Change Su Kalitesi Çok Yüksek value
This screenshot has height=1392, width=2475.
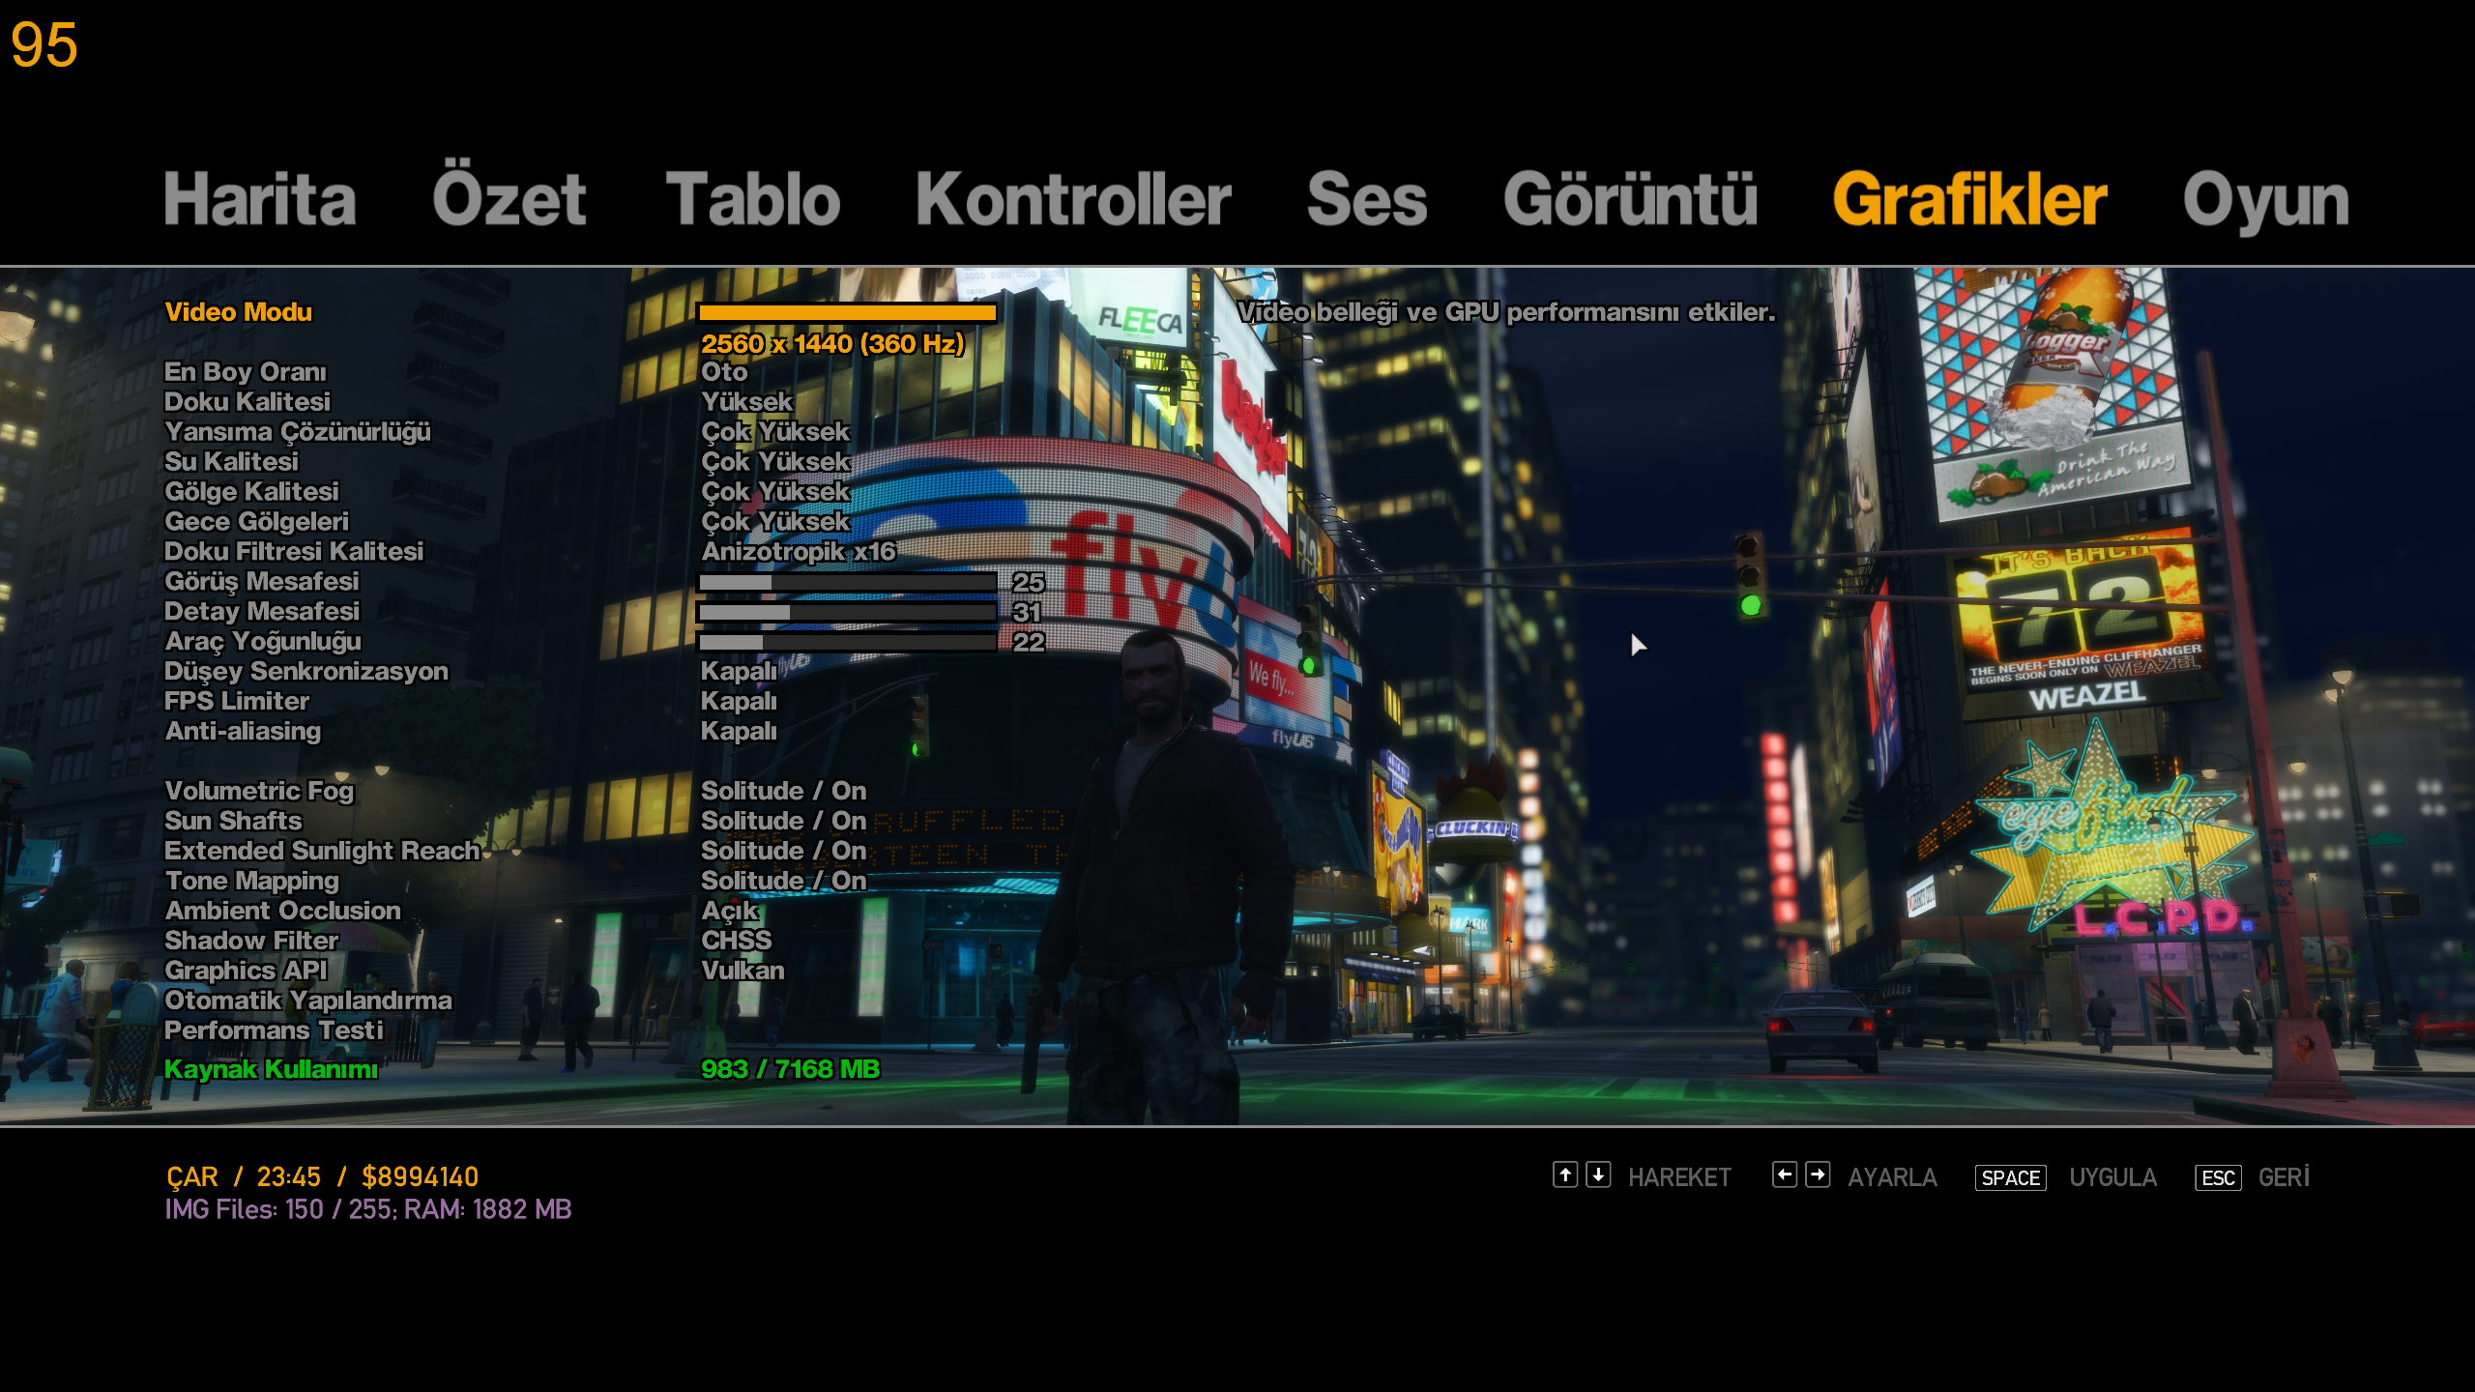tap(775, 462)
